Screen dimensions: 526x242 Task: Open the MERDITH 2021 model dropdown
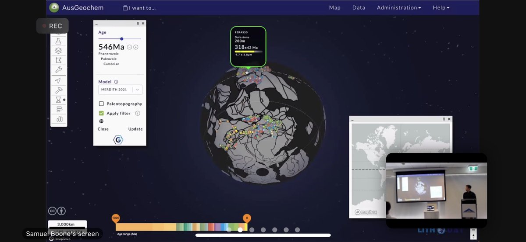point(121,90)
